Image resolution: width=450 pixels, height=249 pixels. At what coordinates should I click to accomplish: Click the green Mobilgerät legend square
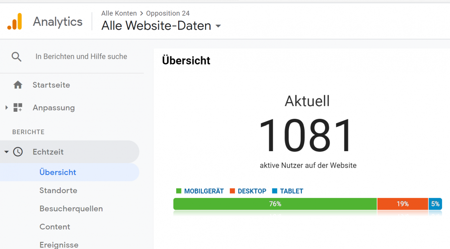tap(178, 191)
